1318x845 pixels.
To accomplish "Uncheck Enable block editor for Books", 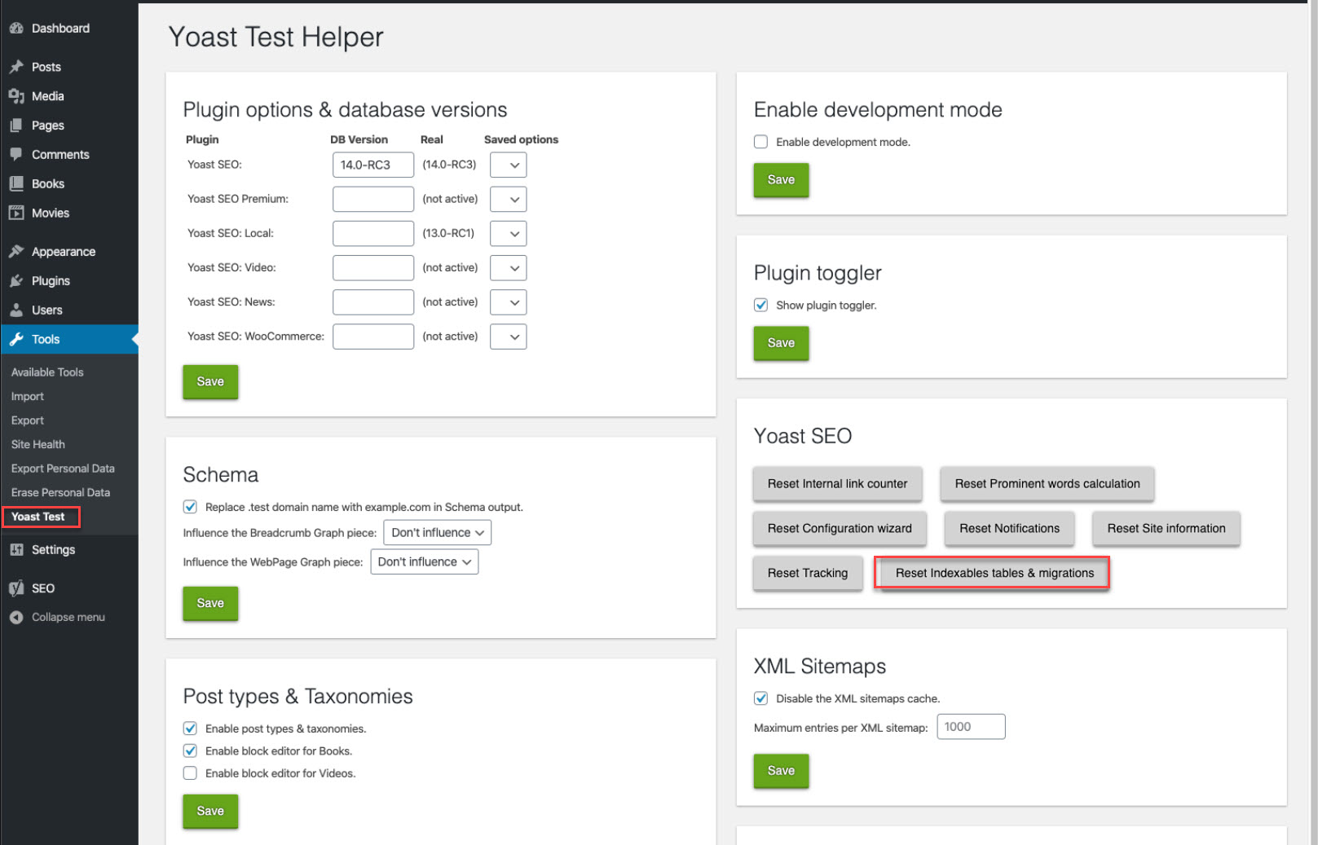I will [x=190, y=751].
